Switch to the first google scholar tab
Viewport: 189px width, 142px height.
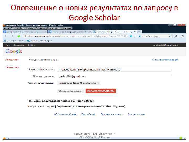25,32
